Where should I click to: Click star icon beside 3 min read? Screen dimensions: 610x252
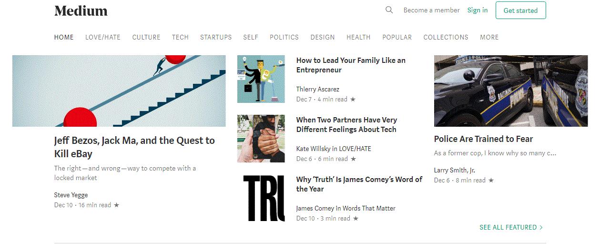[x=356, y=219]
